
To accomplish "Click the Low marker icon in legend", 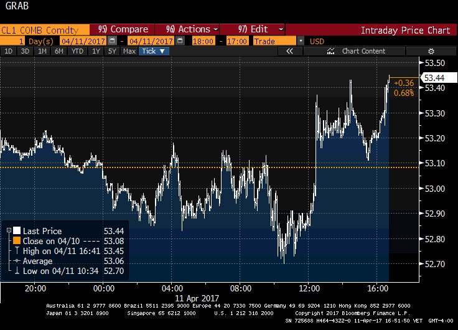I will tap(16, 271).
